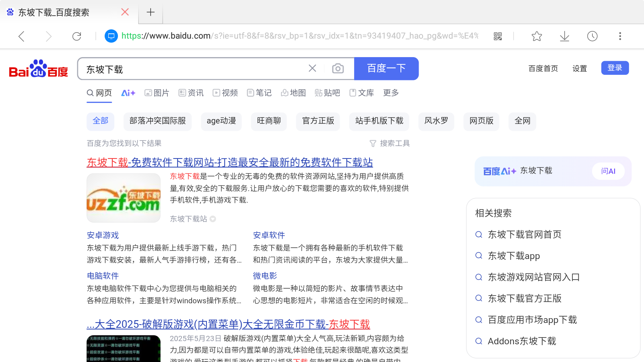Search related 东坡下载官网首页
The image size is (644, 362).
[524, 234]
